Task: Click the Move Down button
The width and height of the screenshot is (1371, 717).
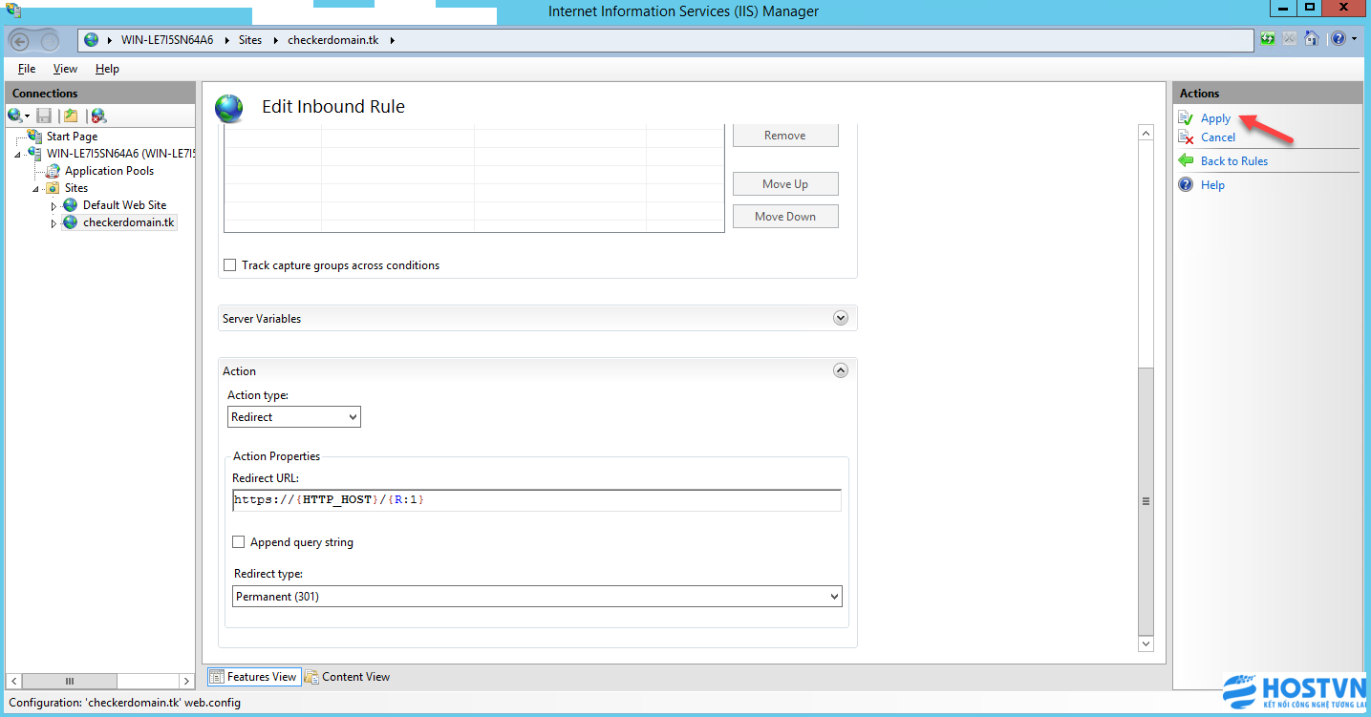Action: [x=785, y=217]
